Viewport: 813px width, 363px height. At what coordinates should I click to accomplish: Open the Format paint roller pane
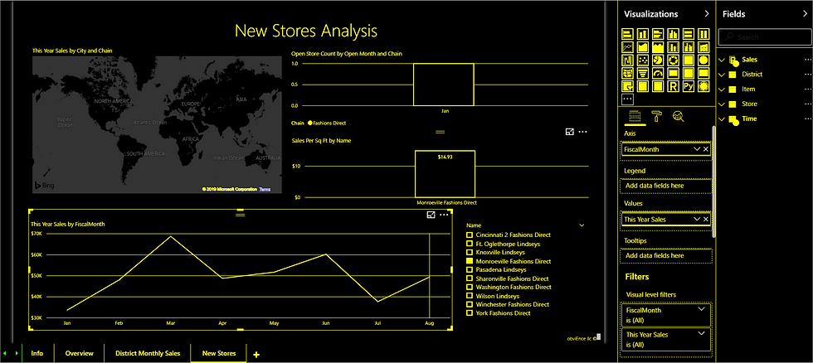coord(657,116)
